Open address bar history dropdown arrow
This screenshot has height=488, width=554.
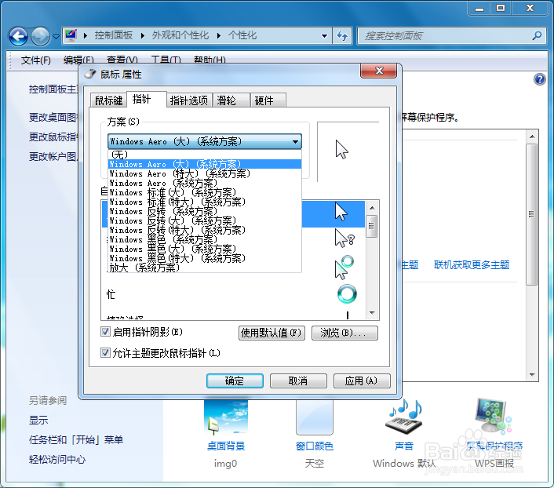tap(324, 35)
